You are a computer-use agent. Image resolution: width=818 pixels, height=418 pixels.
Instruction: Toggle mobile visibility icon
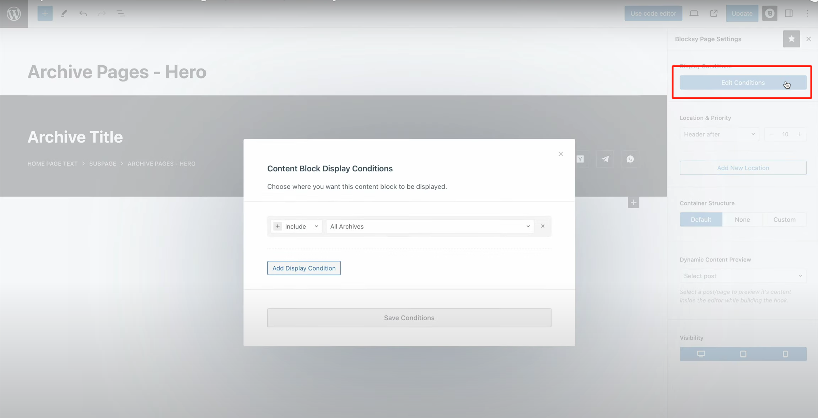pyautogui.click(x=785, y=354)
